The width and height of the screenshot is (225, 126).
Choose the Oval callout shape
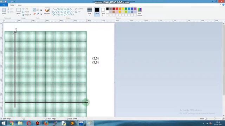coord(68,15)
